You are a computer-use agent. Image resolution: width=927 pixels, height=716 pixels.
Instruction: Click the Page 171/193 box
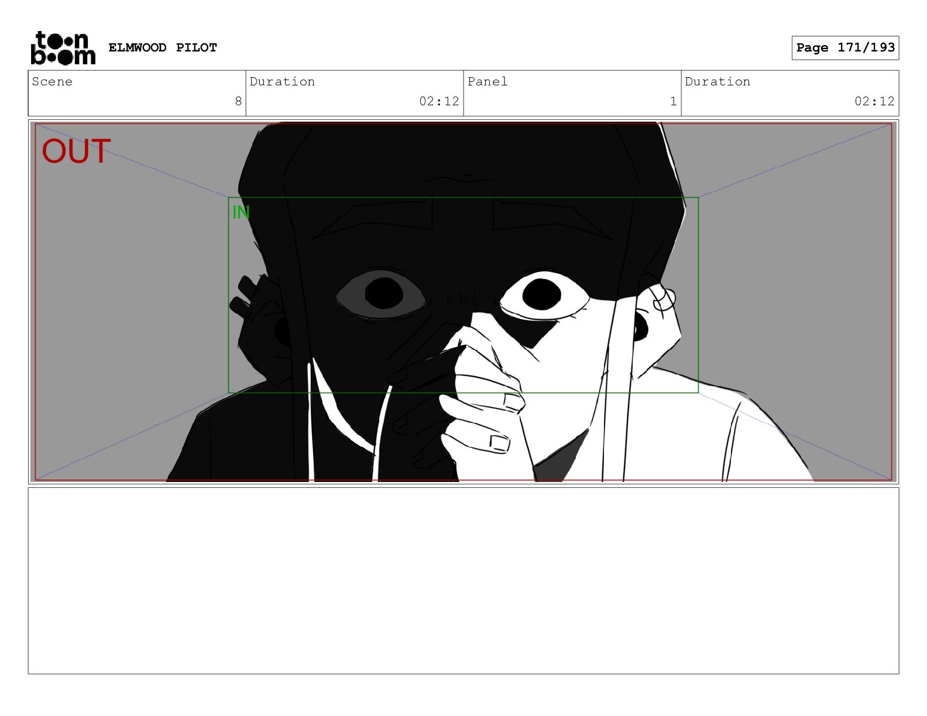pyautogui.click(x=845, y=48)
